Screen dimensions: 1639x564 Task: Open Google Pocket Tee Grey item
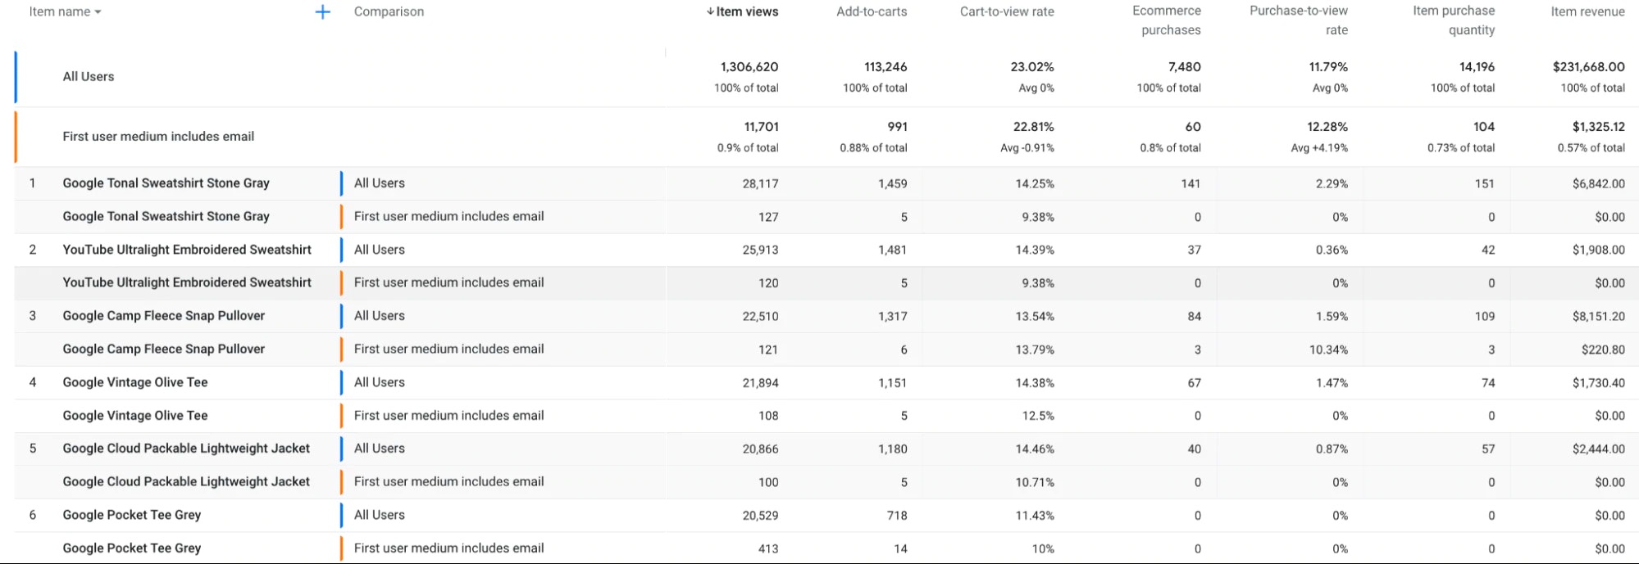131,514
